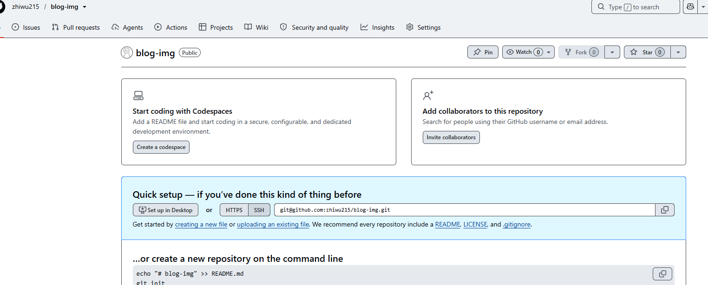The height and width of the screenshot is (285, 708).
Task: Click the Public visibility badge
Action: (190, 53)
